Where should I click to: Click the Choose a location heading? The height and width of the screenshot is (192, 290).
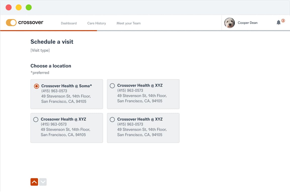click(51, 66)
